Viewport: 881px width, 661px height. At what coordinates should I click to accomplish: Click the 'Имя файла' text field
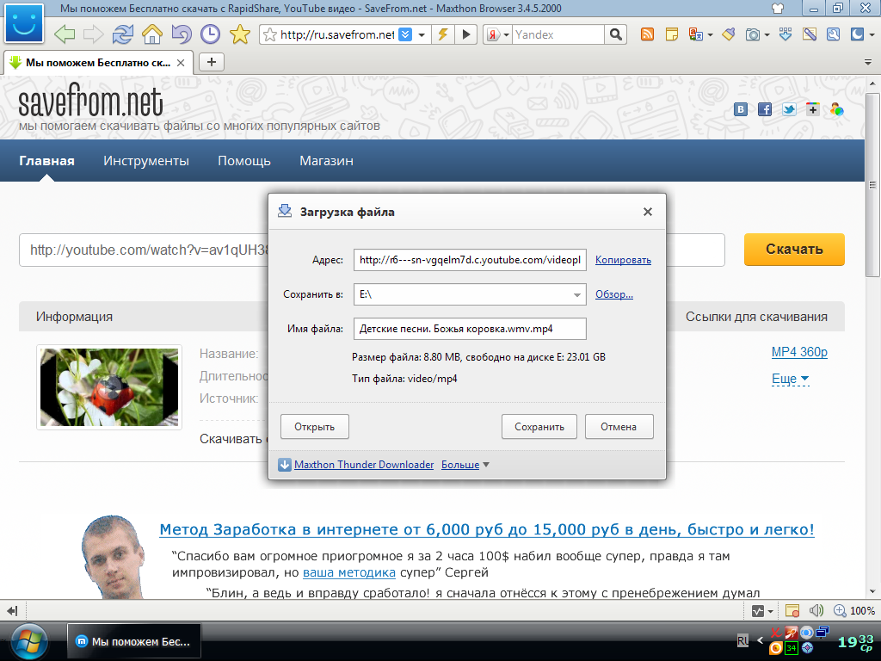tap(470, 329)
